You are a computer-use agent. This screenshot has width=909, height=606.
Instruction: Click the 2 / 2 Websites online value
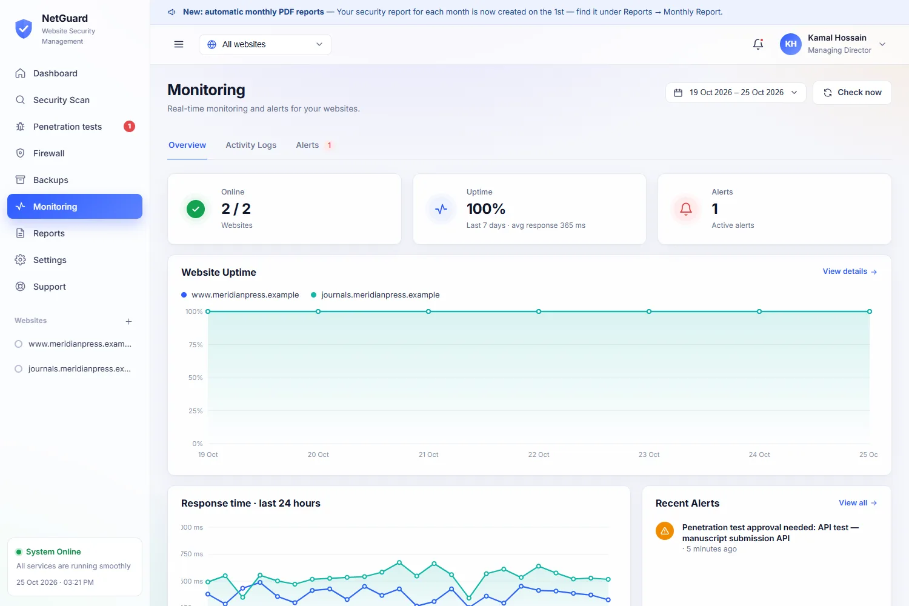[x=236, y=209]
